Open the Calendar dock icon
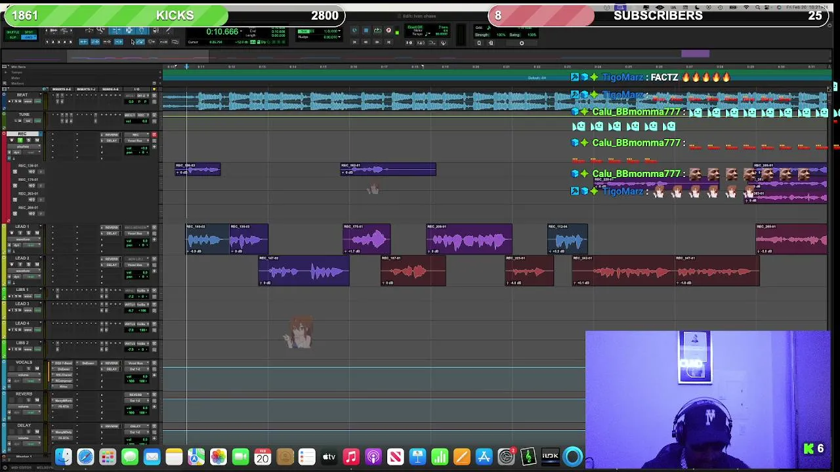This screenshot has height=472, width=840. pos(262,457)
